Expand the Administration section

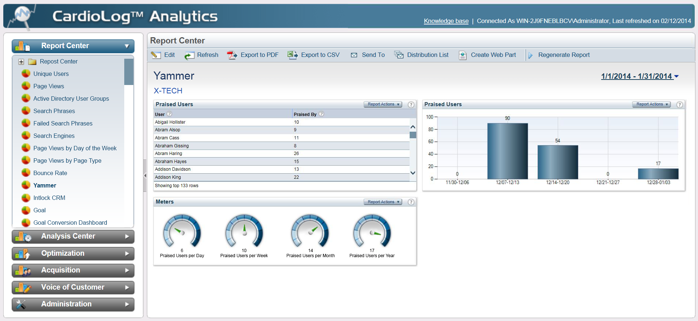point(127,304)
